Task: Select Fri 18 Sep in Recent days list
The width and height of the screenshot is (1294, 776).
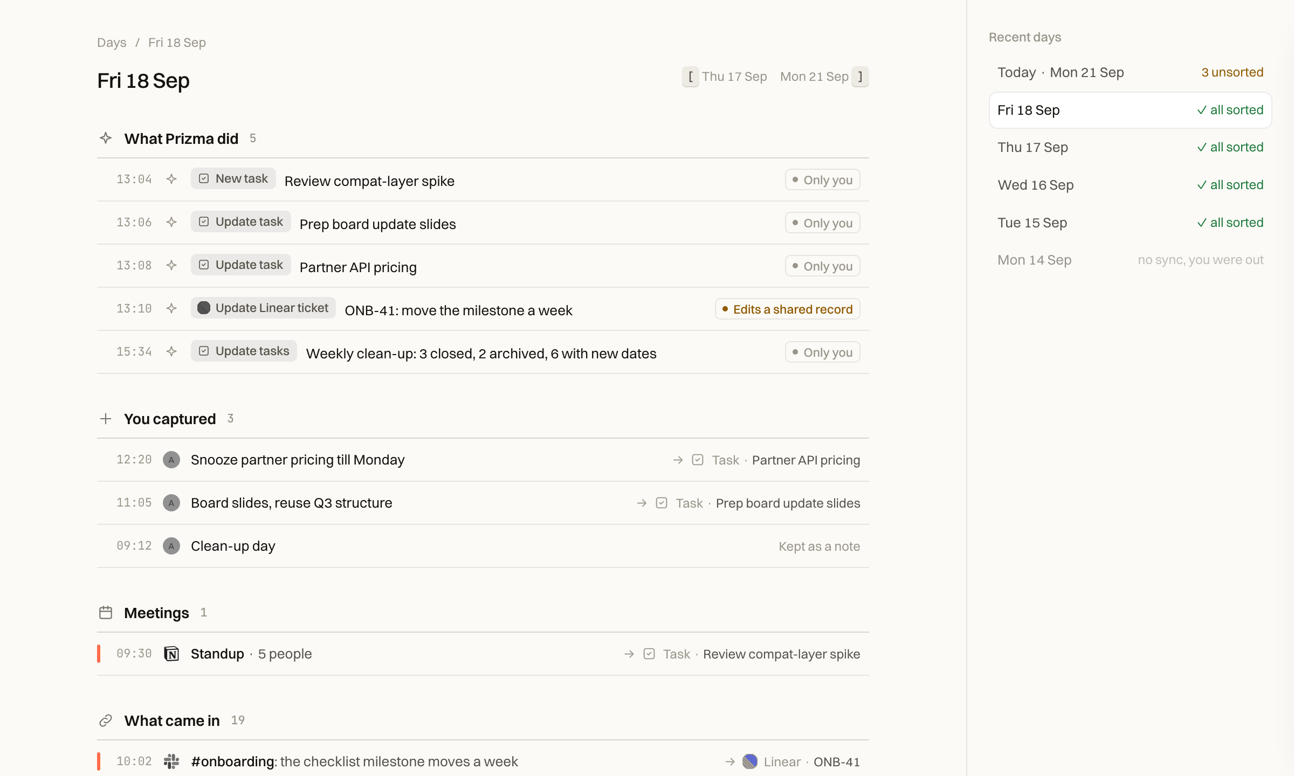Action: pyautogui.click(x=1131, y=110)
